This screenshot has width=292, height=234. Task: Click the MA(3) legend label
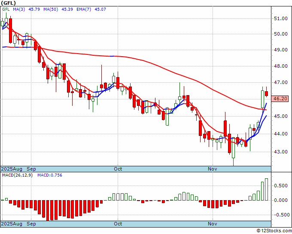pos(19,9)
